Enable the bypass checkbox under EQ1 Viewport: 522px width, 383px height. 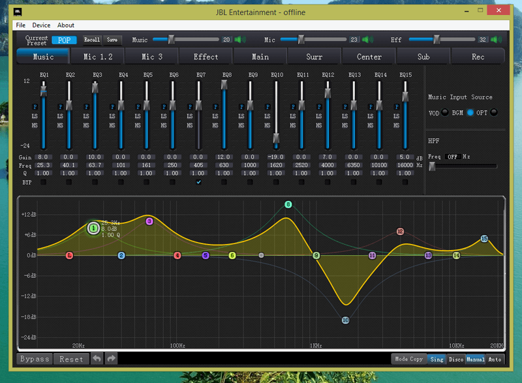click(44, 183)
